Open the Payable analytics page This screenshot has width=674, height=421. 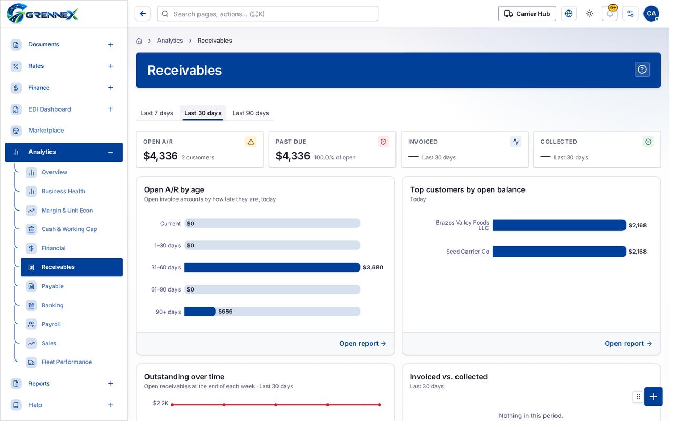pos(72,286)
